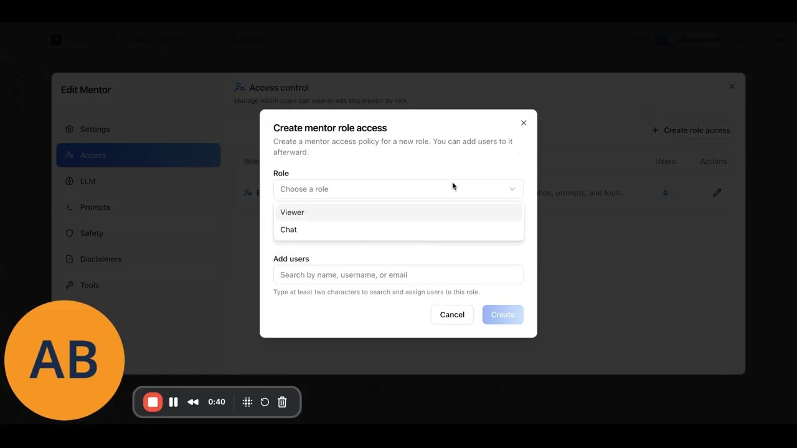Viewport: 797px width, 448px height.
Task: Open Settings gear in Edit Mentor sidebar
Action: pyautogui.click(x=138, y=129)
